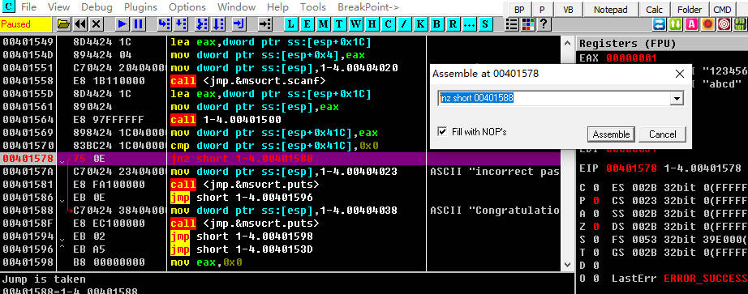748x294 pixels.
Task: Open the File menu
Action: pos(29,7)
